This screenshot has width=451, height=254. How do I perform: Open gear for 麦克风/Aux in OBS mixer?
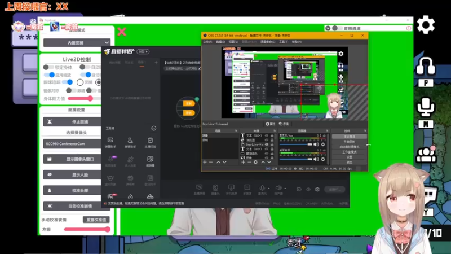(323, 144)
